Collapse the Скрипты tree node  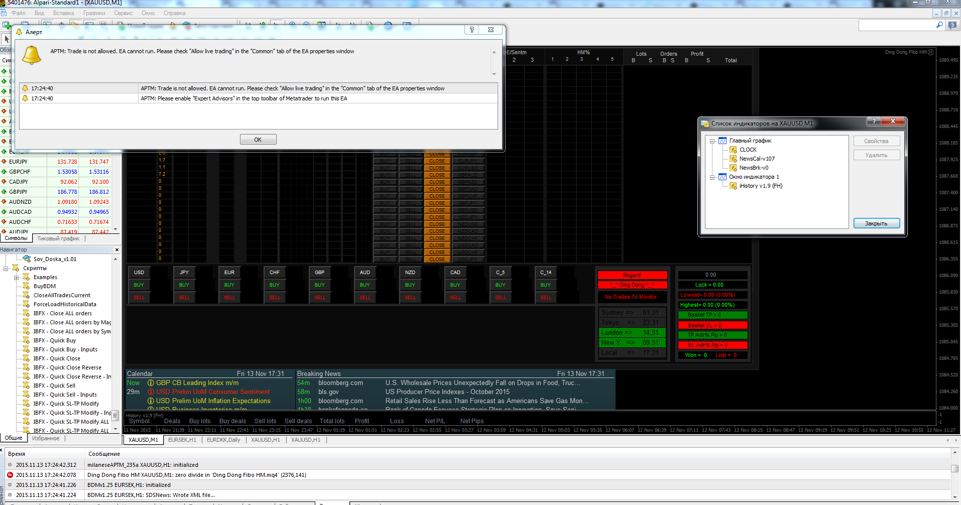coord(6,268)
